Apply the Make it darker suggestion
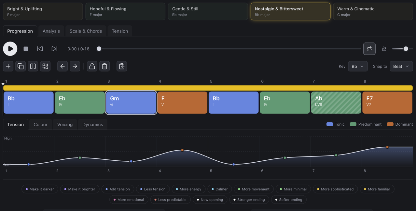 [40, 189]
